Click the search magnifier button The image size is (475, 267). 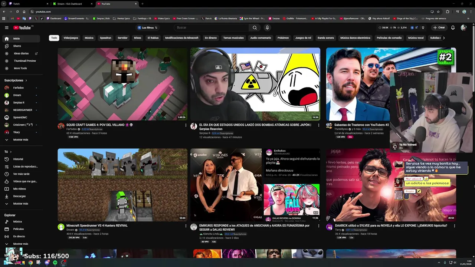pyautogui.click(x=255, y=27)
